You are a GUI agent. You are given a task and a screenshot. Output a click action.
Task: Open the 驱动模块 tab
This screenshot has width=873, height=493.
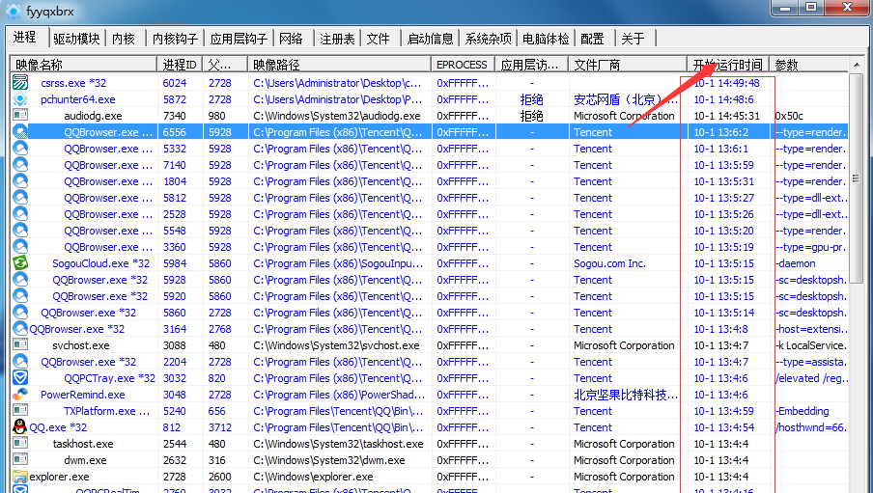point(76,39)
